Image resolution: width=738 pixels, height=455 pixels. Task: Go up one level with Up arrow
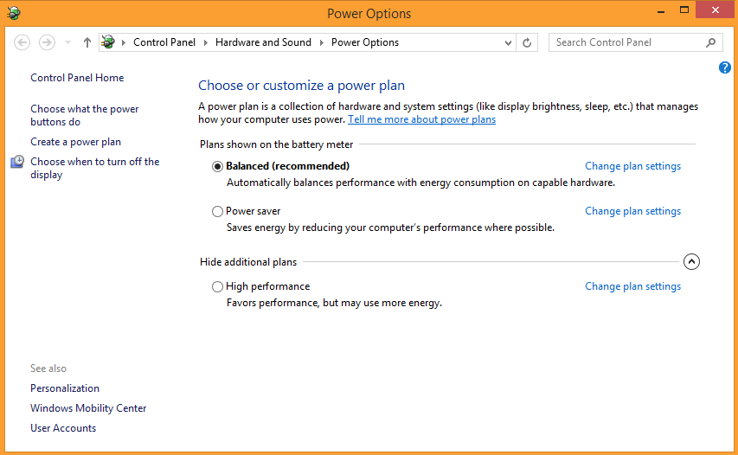click(x=87, y=42)
